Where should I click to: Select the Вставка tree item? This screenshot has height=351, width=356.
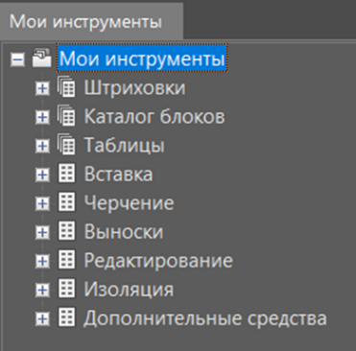click(118, 175)
